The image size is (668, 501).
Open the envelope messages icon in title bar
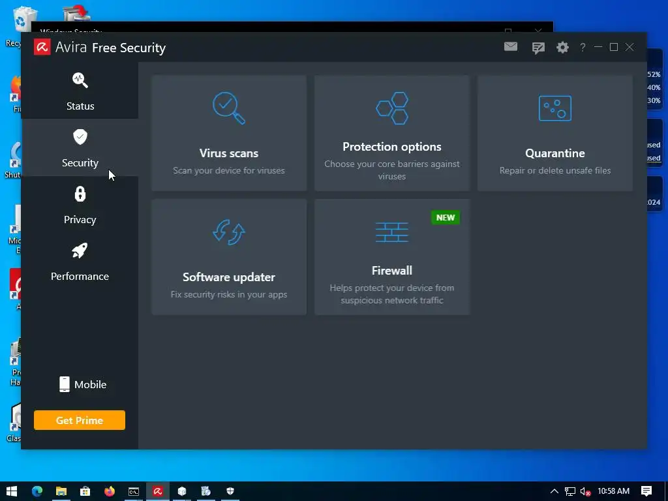[511, 46]
